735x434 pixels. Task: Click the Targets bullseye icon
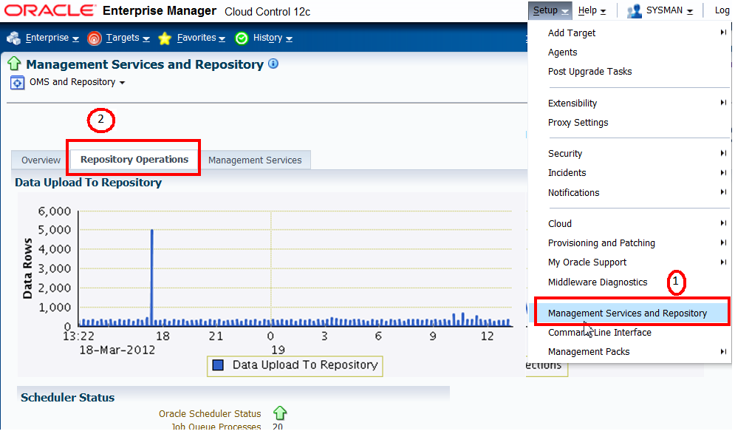click(x=95, y=38)
